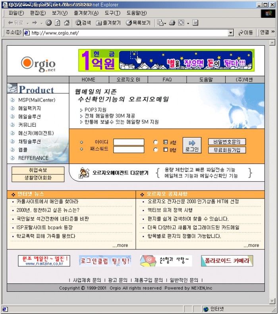Go to the Home page icon
The height and width of the screenshot is (314, 278).
(x=67, y=23)
